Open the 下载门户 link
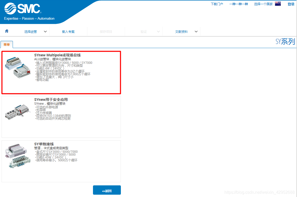Image resolution: width=297 pixels, height=197 pixels. 217,4
